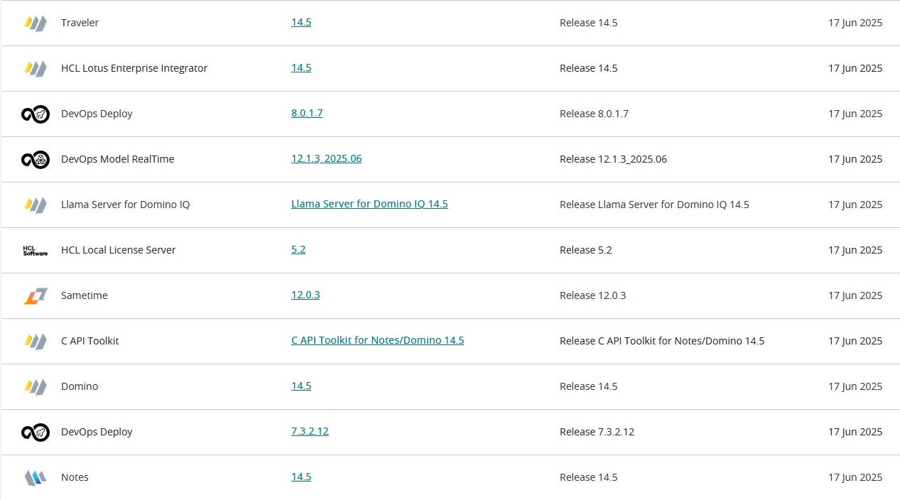Select the Traveler product name
Viewport: 900px width, 500px height.
pos(80,23)
